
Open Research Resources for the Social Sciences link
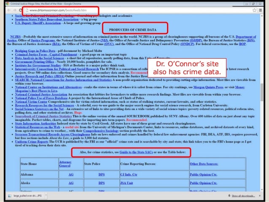[x=44, y=105]
